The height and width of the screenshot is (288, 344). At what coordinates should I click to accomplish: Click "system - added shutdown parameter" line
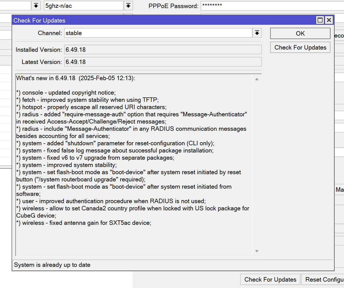(x=115, y=143)
